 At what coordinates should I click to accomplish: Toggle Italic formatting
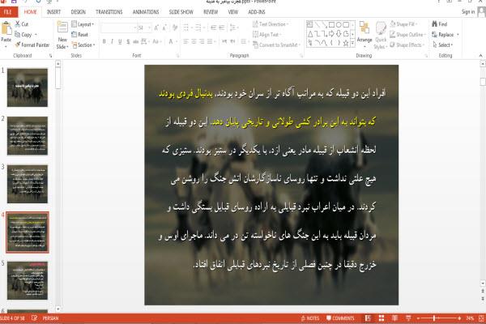112,41
